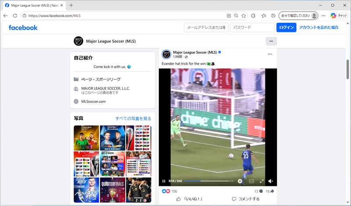Click the MLS logo in page header

[79, 41]
